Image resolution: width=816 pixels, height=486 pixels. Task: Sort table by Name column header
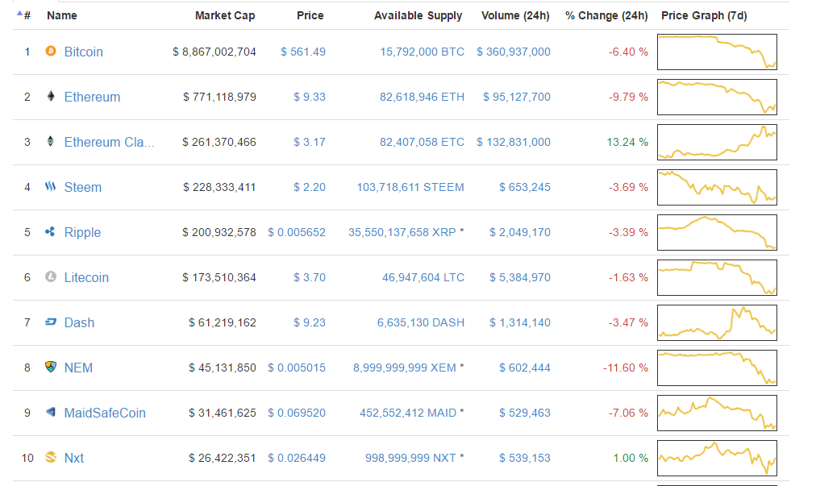62,15
